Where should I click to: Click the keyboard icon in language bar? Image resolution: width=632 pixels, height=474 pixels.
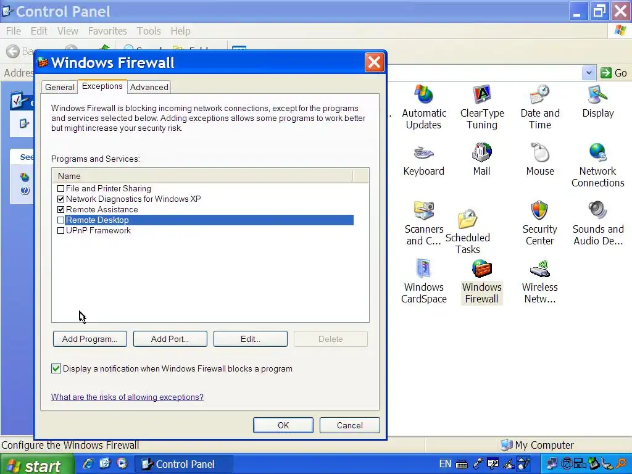tap(462, 464)
